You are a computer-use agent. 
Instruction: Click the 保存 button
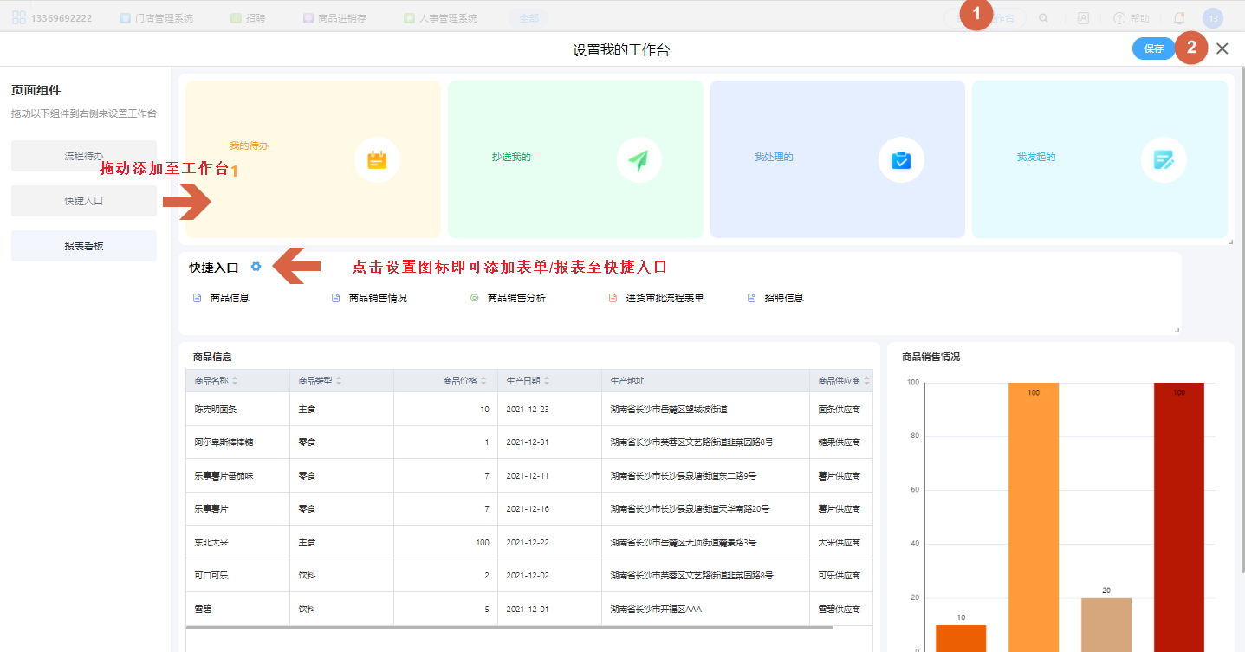[x=1153, y=48]
